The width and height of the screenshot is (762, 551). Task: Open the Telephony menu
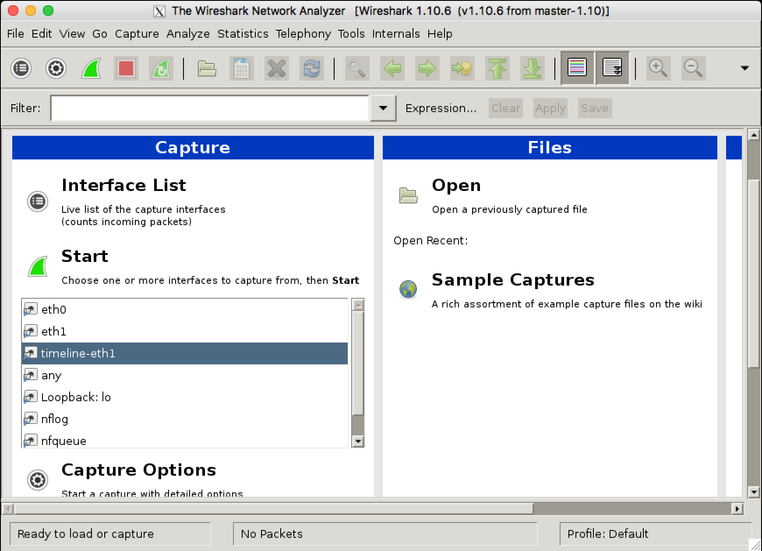pos(303,34)
